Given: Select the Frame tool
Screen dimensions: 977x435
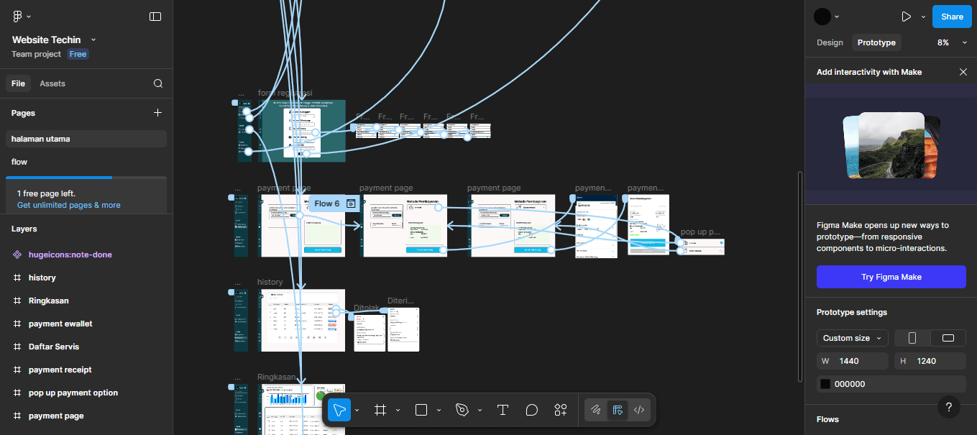Looking at the screenshot, I should [380, 410].
